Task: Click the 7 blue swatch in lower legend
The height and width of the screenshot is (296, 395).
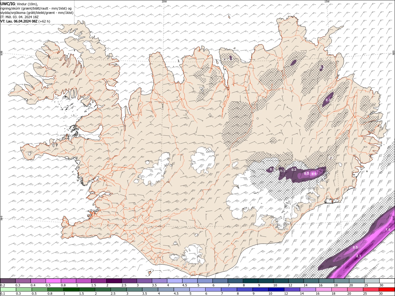Action: pyautogui.click(x=229, y=290)
